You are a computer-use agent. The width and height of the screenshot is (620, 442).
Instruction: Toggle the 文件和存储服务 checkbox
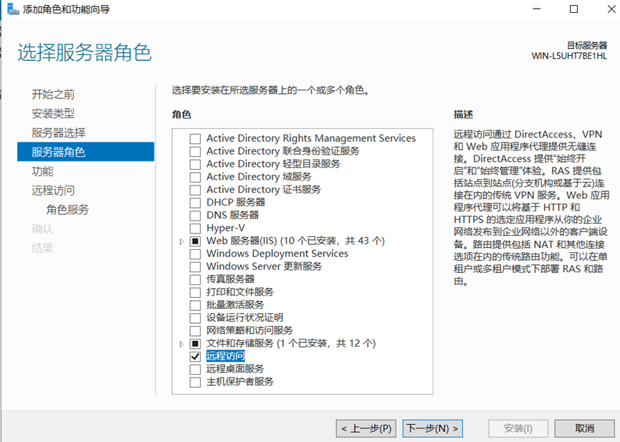pos(195,344)
